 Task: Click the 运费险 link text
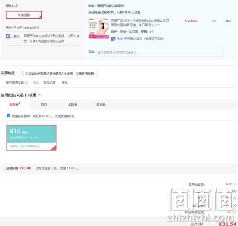15,36
